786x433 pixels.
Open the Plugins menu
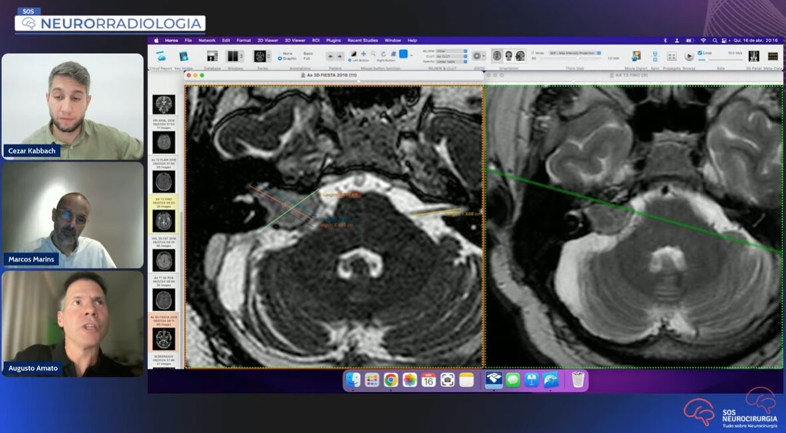(333, 40)
